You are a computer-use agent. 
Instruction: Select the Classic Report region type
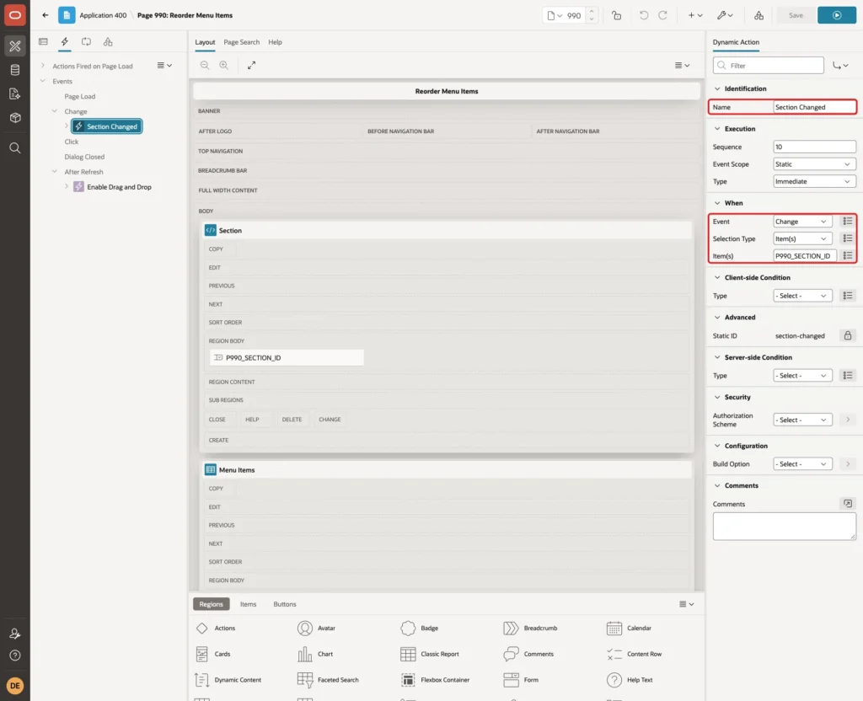point(430,654)
